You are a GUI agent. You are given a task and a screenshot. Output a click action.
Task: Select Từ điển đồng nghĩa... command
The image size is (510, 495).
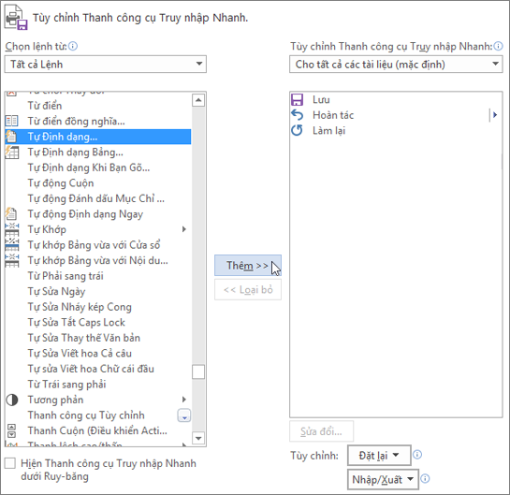[98, 121]
